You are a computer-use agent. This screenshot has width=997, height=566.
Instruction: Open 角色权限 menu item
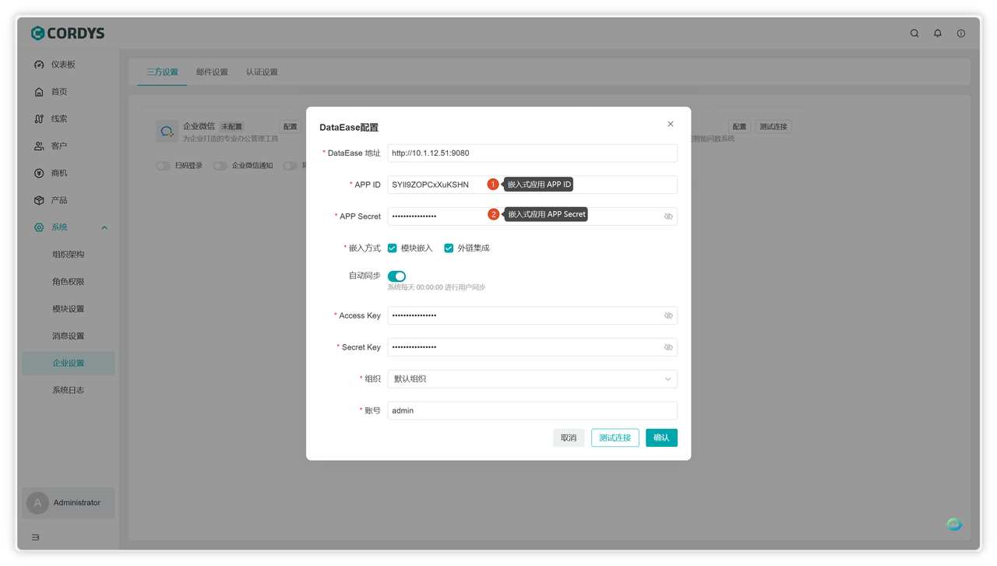[x=69, y=282]
